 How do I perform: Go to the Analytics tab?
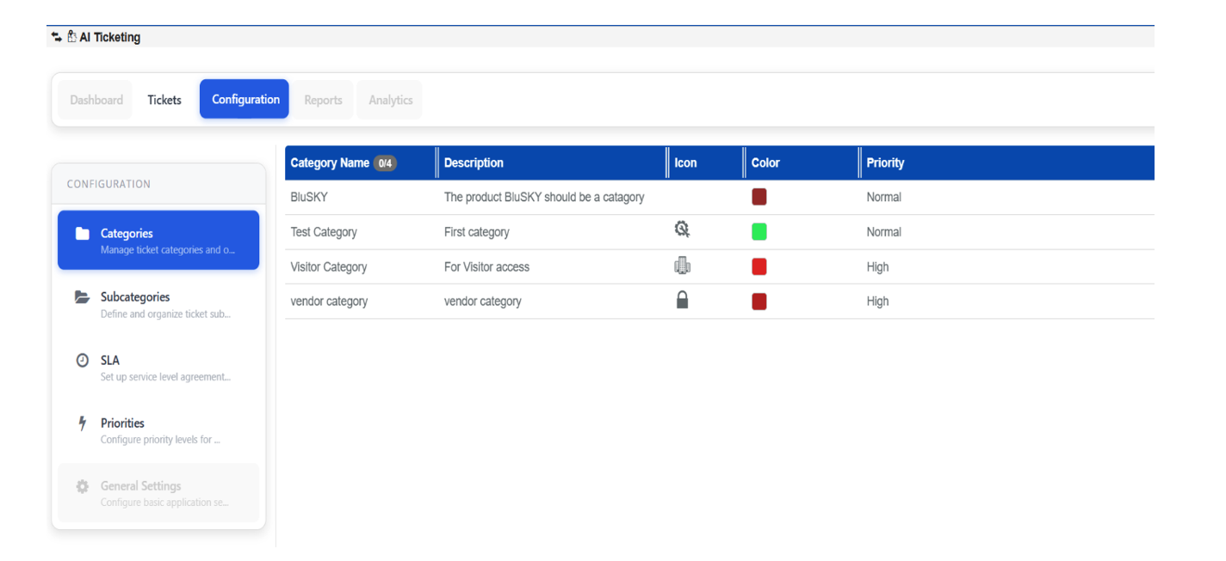pos(391,100)
